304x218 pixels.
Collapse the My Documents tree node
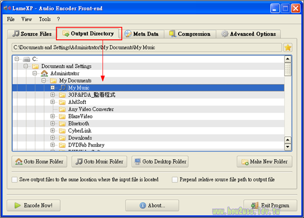tap(44, 81)
